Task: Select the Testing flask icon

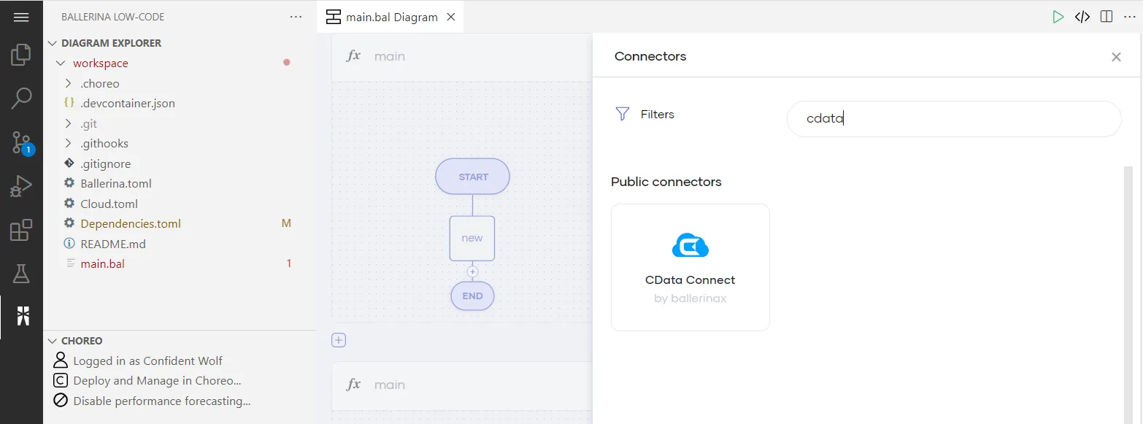Action: pyautogui.click(x=23, y=272)
